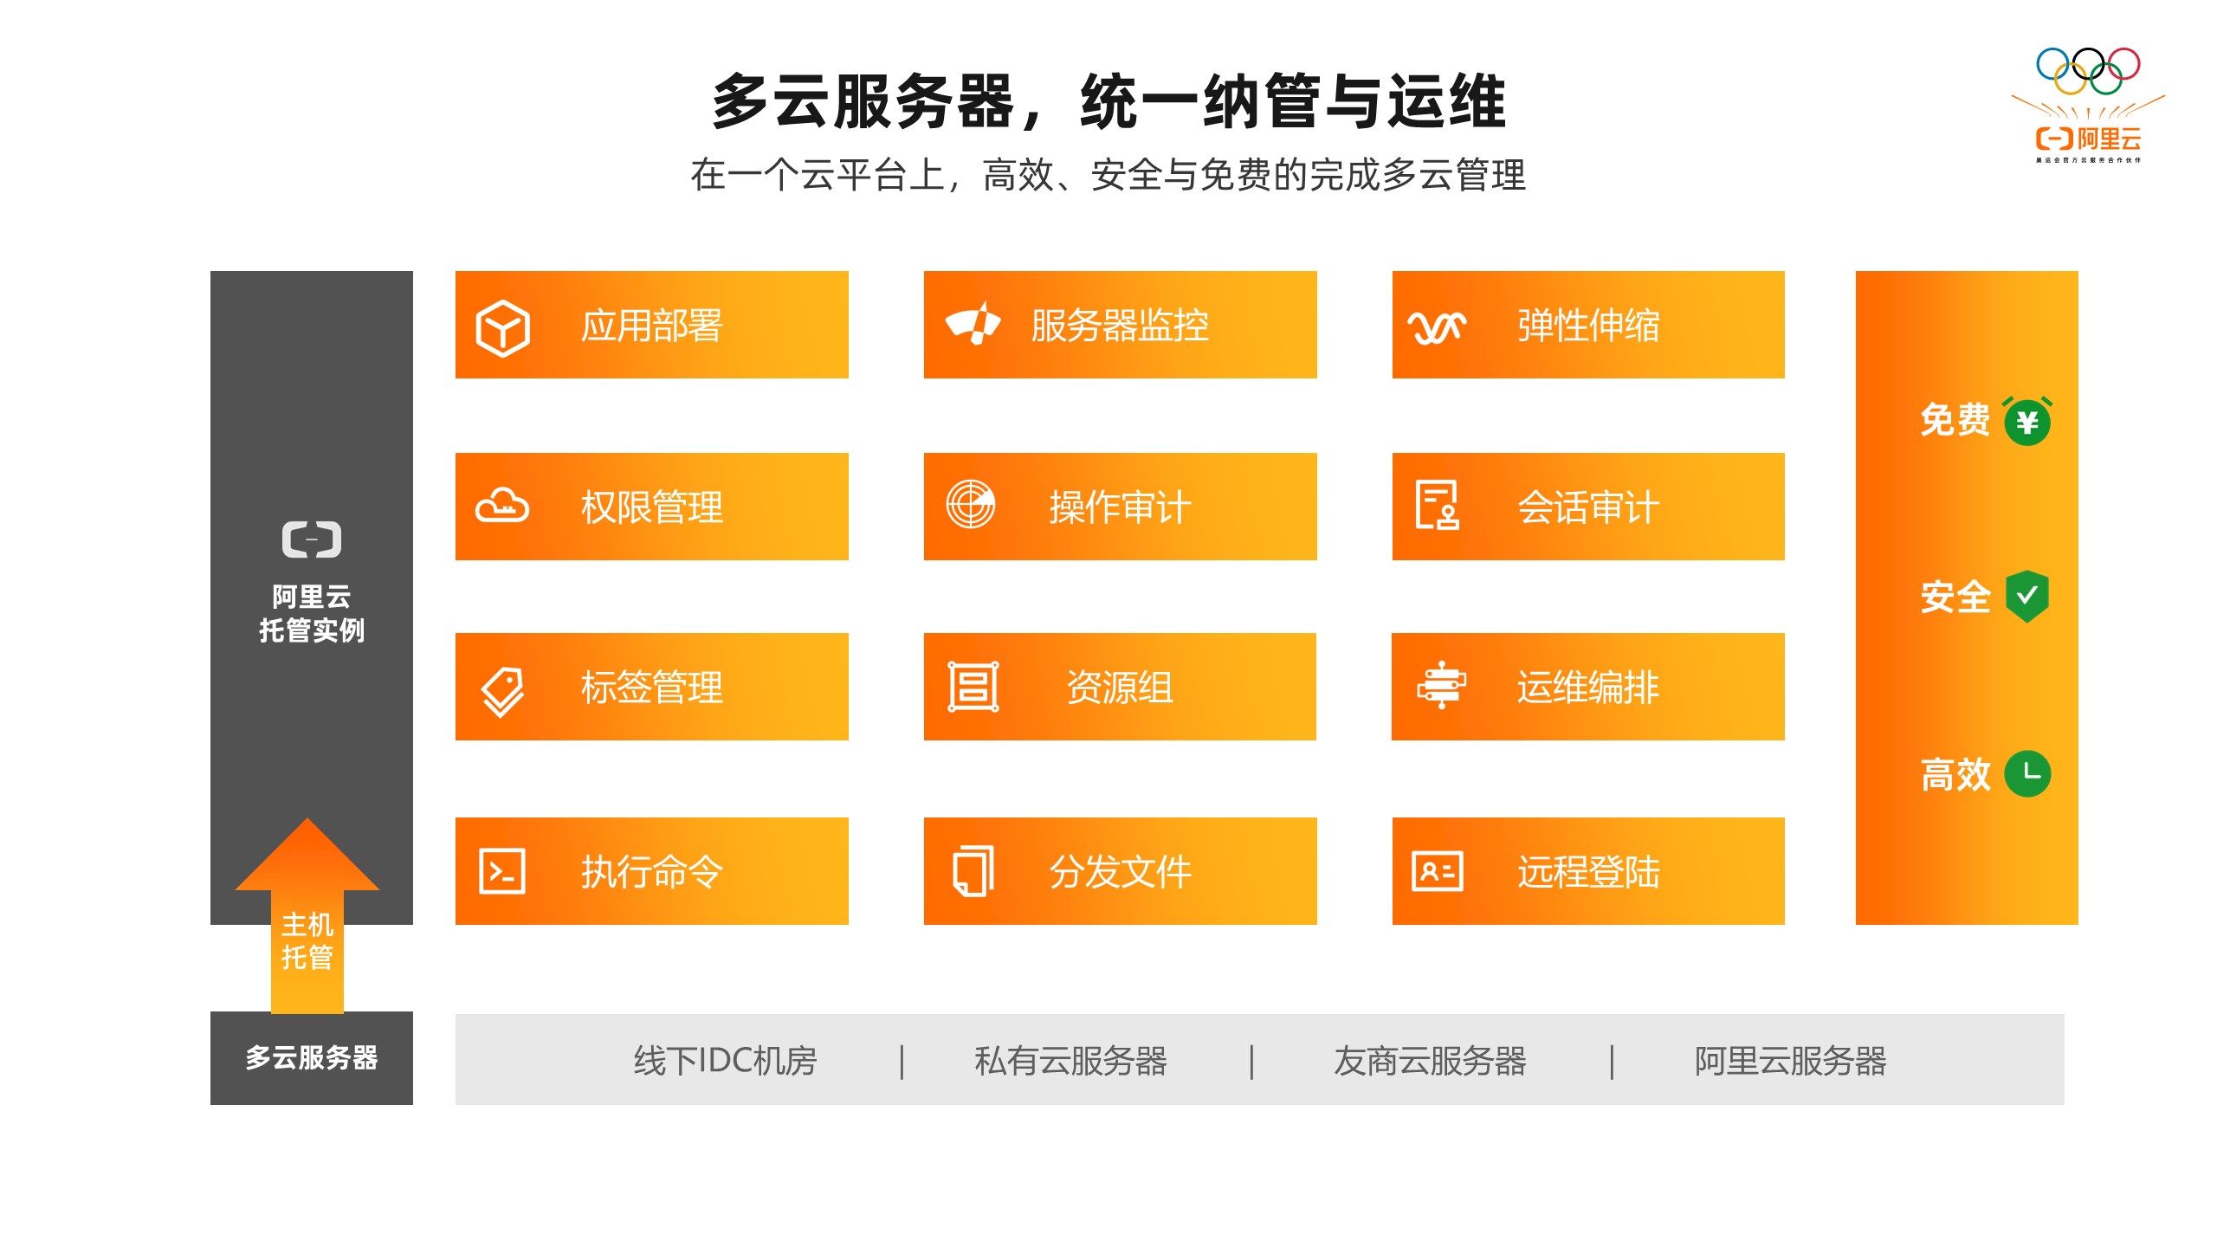Select the 资源组 label

point(1120,688)
